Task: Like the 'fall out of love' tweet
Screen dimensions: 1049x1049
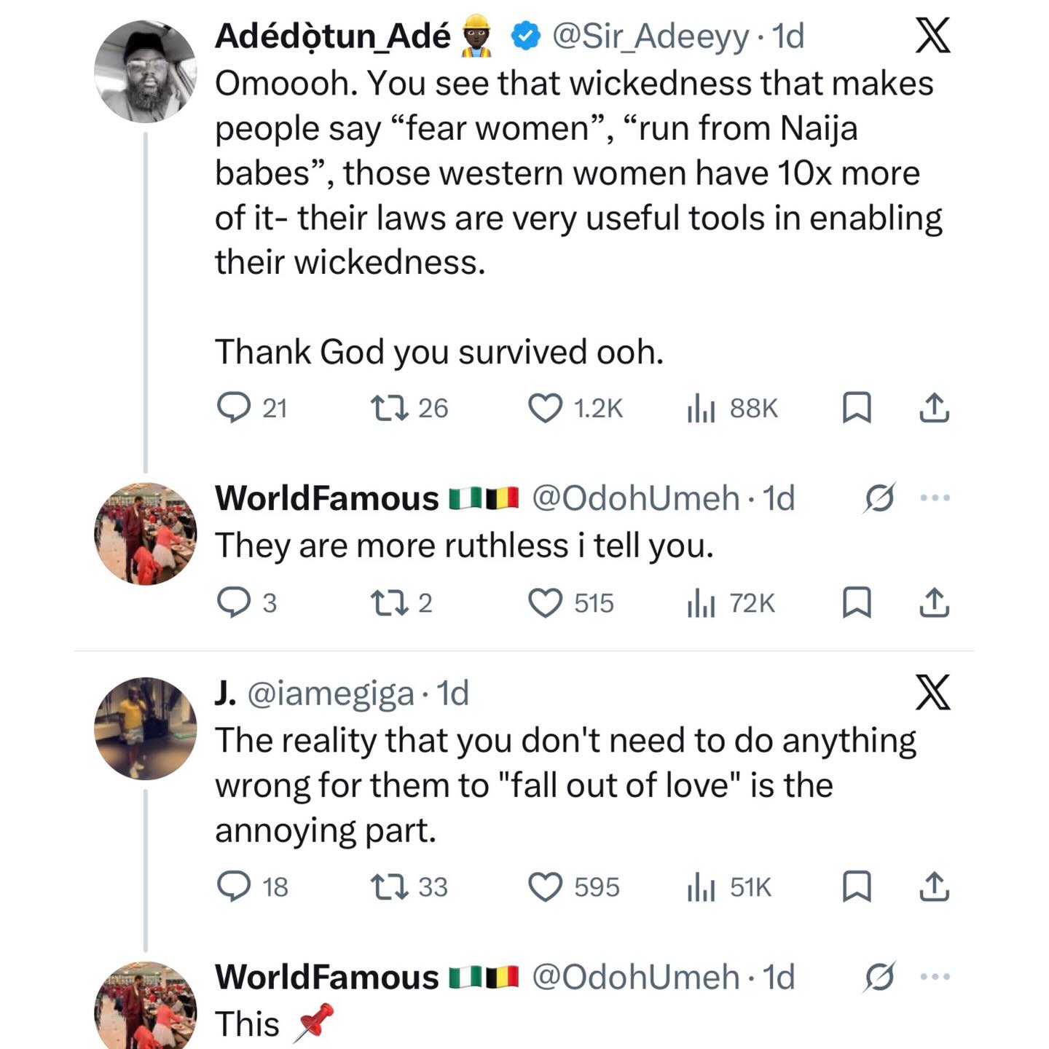Action: pyautogui.click(x=545, y=887)
